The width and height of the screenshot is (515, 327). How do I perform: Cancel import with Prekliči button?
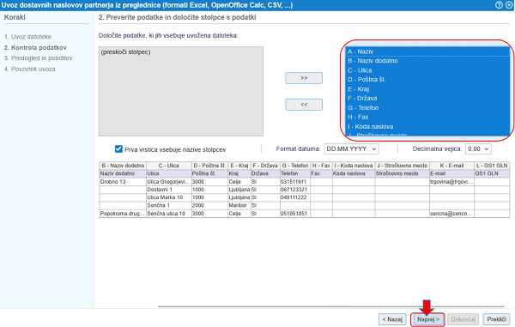[x=496, y=319]
